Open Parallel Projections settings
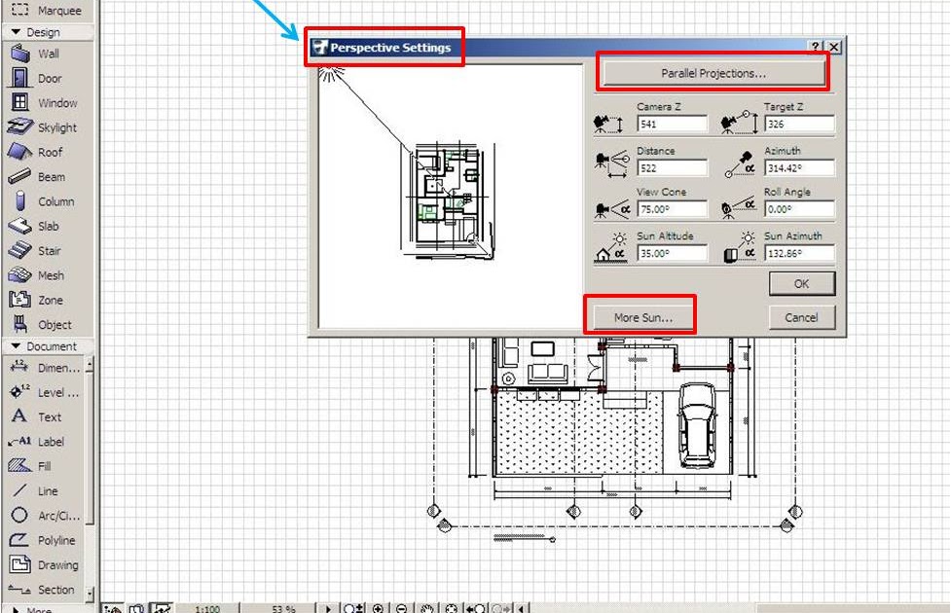 pos(713,73)
